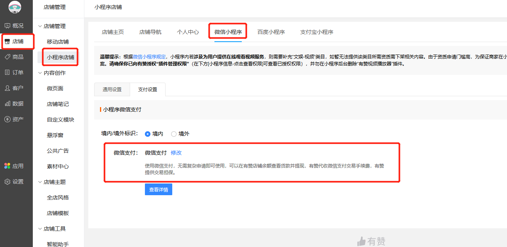Click the 查看详情 button
This screenshot has height=247, width=507.
pos(159,189)
